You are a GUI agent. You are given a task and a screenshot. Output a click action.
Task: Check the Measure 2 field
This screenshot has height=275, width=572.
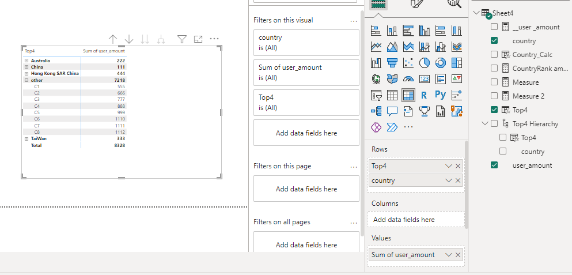pos(494,96)
